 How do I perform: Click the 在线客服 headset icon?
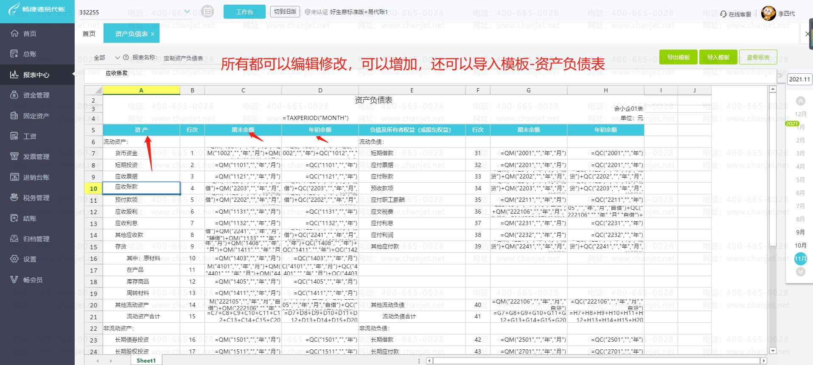click(723, 14)
